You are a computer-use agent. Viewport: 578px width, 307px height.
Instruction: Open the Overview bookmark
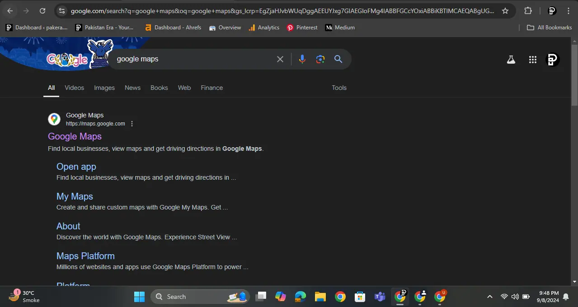tap(225, 28)
